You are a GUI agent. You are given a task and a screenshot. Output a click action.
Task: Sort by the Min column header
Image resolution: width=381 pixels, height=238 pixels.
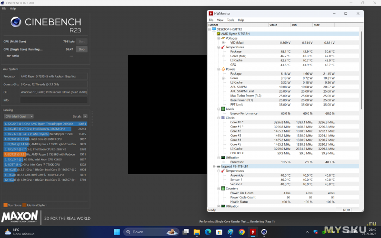pyautogui.click(x=301, y=25)
